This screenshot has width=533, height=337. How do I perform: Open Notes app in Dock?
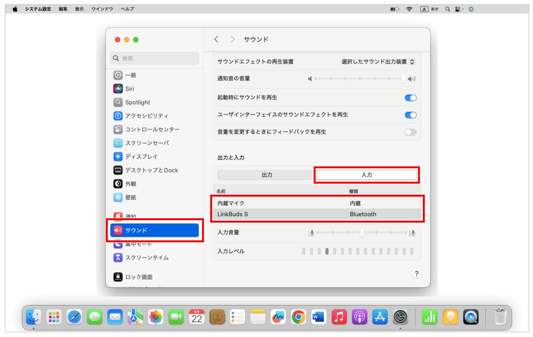coord(258,317)
